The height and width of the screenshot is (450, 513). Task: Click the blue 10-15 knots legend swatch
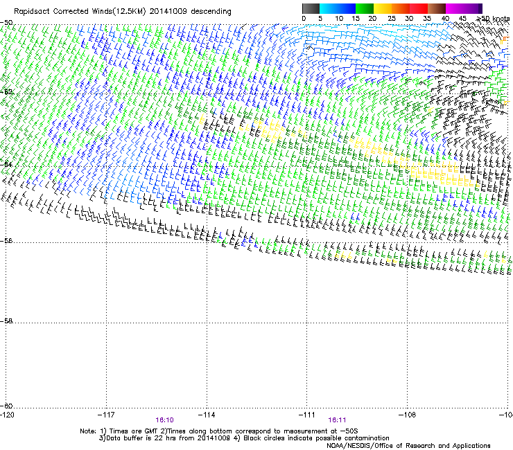coord(347,8)
